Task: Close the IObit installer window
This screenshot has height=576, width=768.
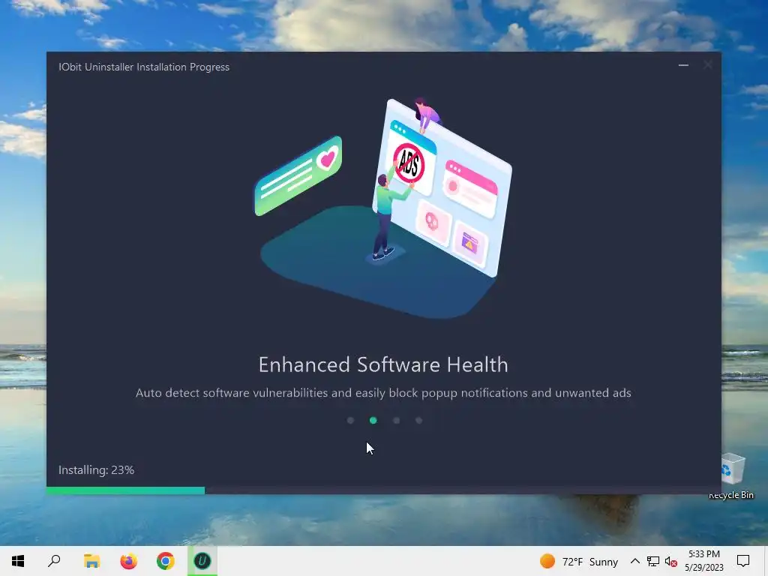Action: (x=708, y=65)
